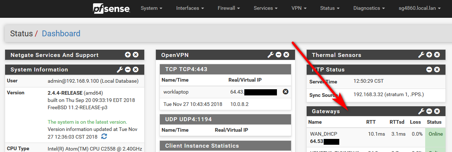Expand the Netgate Services And Support widget

click(128, 55)
